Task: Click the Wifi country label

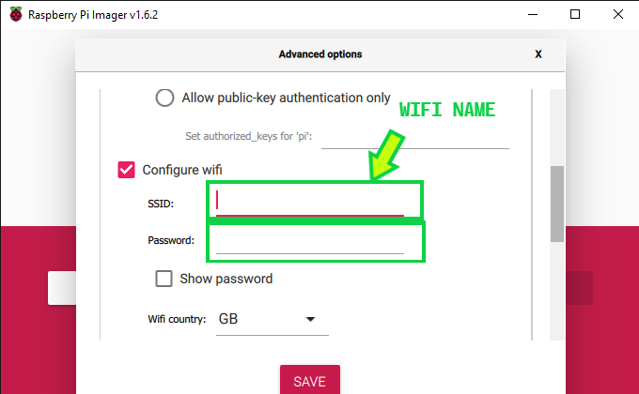Action: click(177, 320)
